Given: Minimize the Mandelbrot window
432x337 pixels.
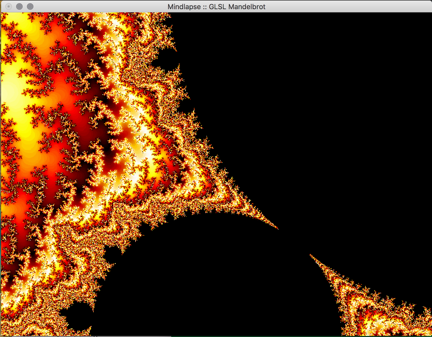Looking at the screenshot, I should [x=19, y=6].
